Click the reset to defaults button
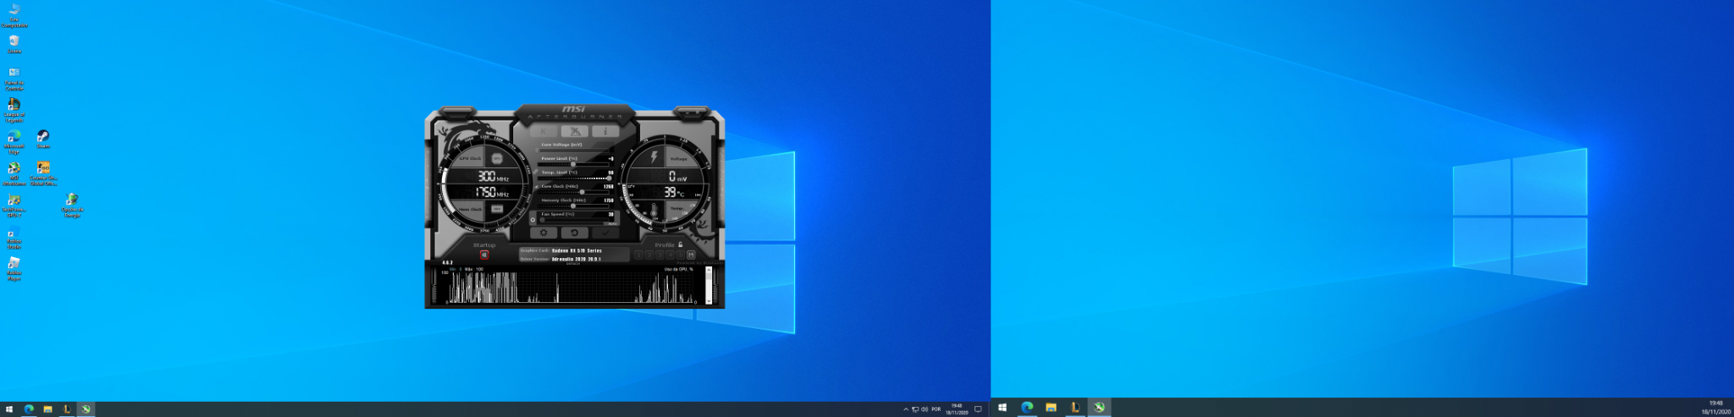Viewport: 1734px width, 417px height. point(574,233)
